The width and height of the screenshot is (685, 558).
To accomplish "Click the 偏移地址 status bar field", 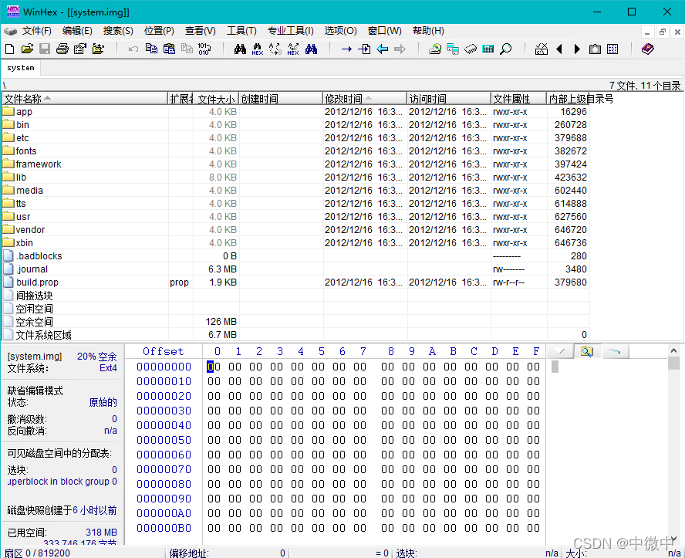I will 227,553.
